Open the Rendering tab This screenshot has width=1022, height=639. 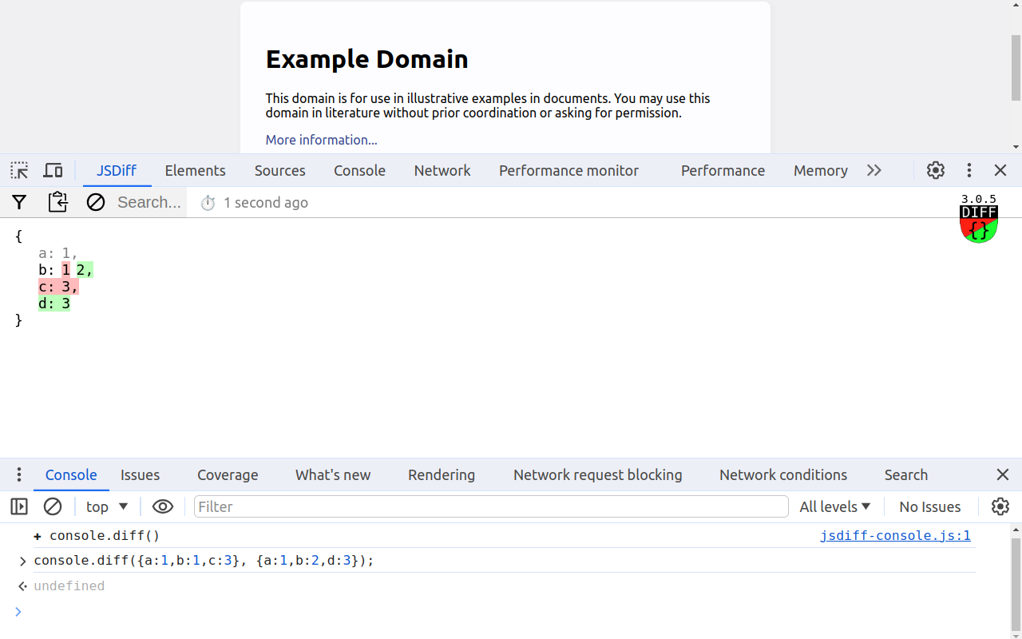pyautogui.click(x=442, y=474)
